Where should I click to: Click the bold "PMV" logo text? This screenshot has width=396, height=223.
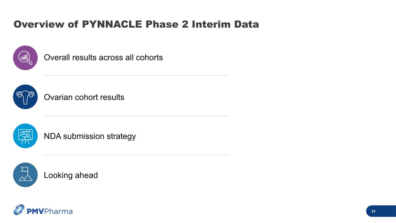[35, 211]
